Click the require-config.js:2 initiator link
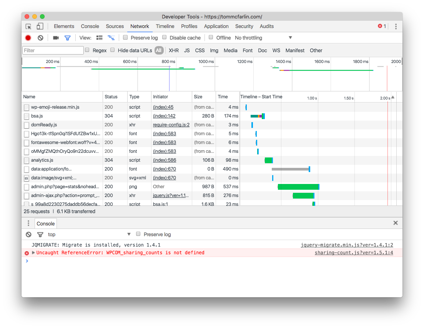The height and width of the screenshot is (328, 424). click(x=171, y=125)
